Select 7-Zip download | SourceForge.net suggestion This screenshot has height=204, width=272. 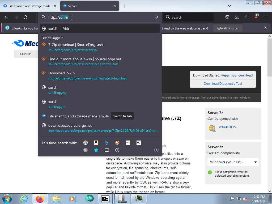tap(100, 47)
